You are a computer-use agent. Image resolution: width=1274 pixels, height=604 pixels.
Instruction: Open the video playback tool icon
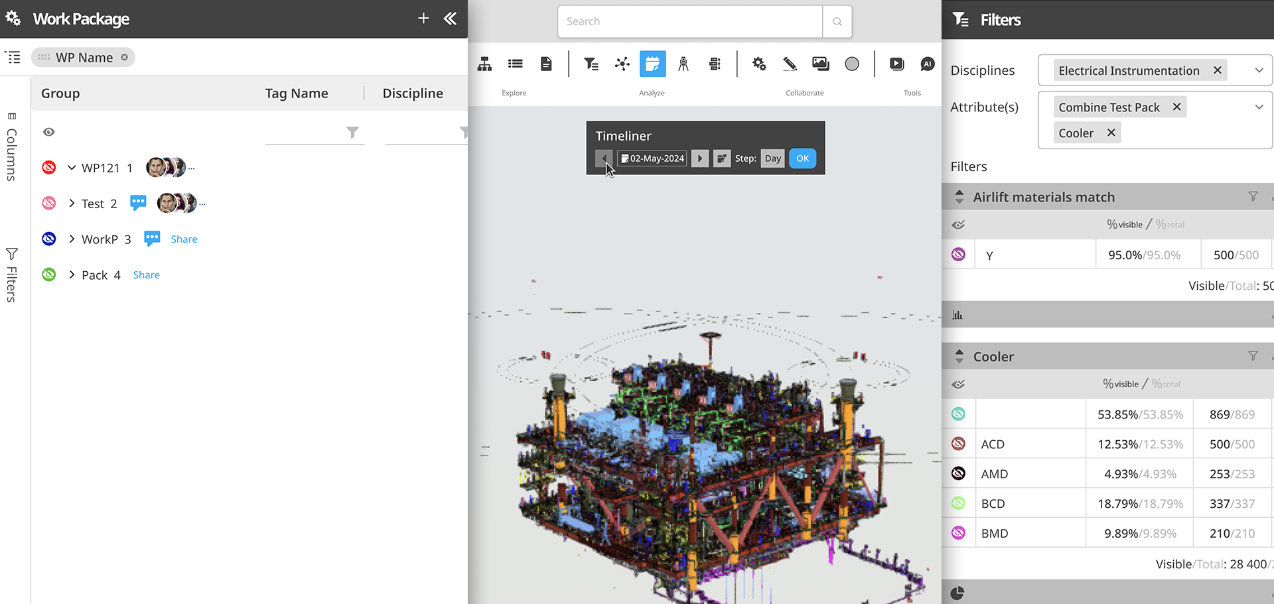[x=896, y=64]
